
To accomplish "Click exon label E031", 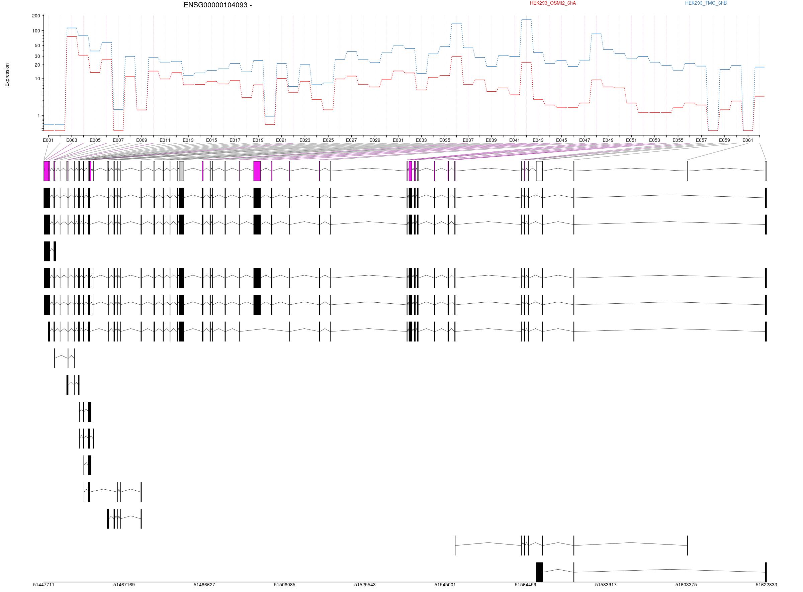I will pos(398,140).
